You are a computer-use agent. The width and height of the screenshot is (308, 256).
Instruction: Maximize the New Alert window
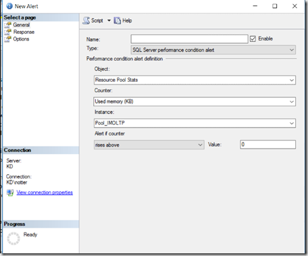[x=275, y=6]
